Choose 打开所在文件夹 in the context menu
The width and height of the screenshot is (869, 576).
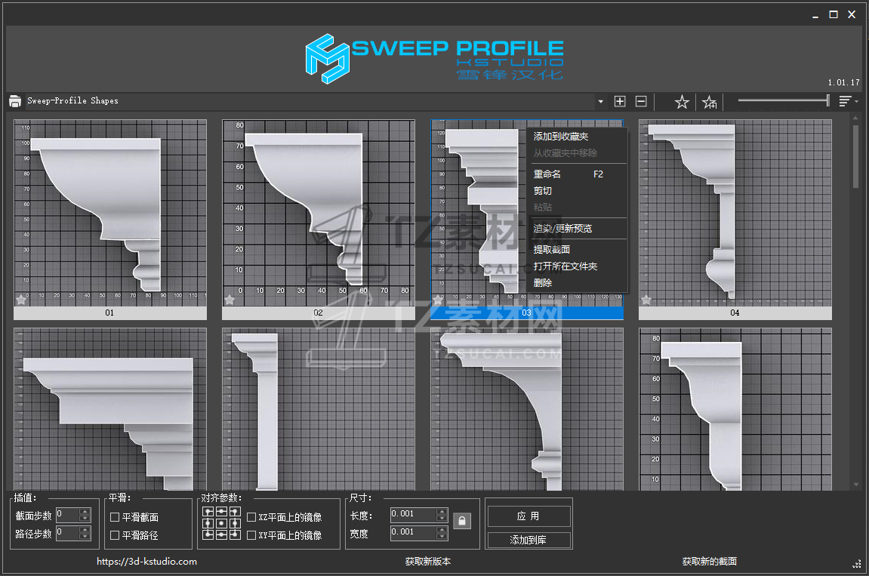(x=578, y=266)
